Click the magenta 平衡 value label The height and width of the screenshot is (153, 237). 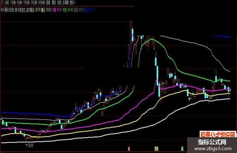(x=57, y=10)
